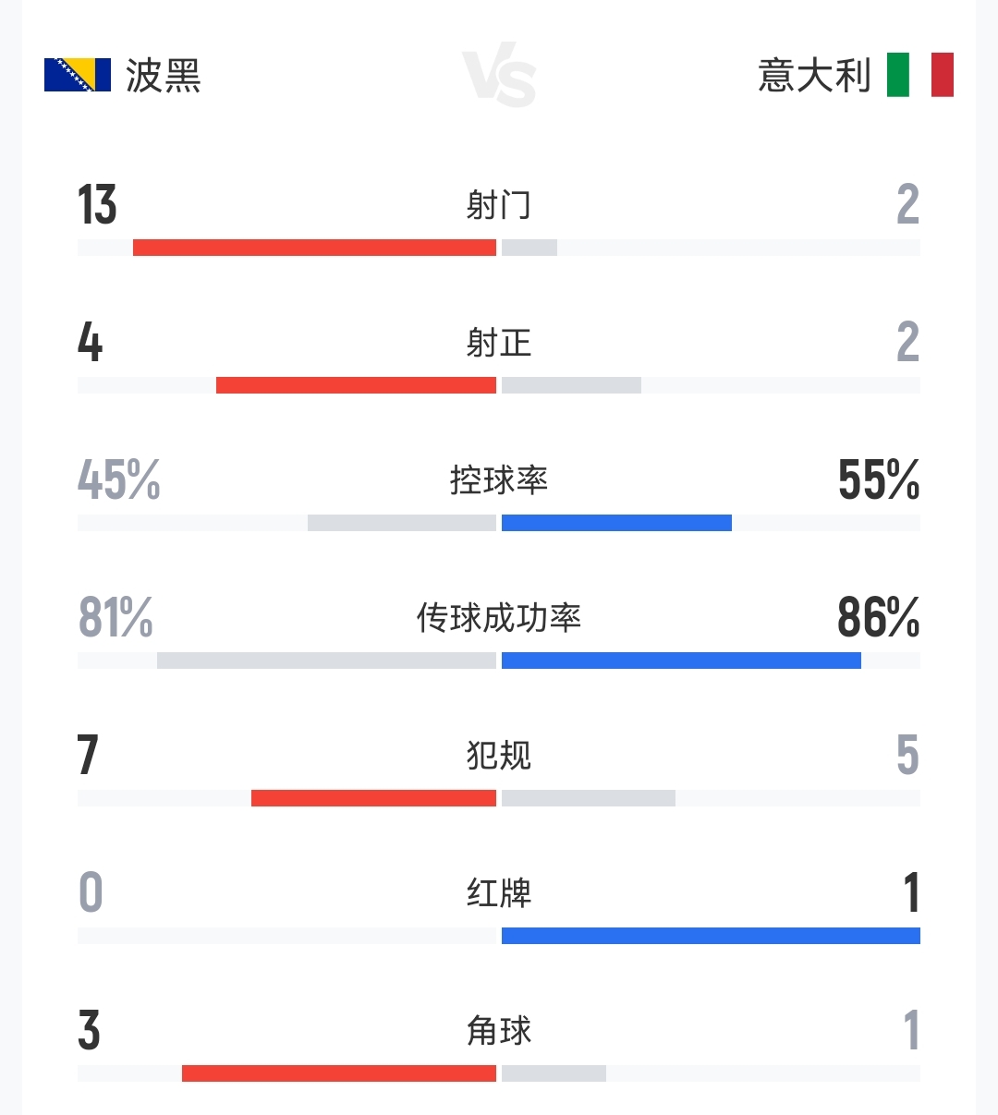Click the 传球成功率 stat label
Screen dimensions: 998x1115
[499, 618]
